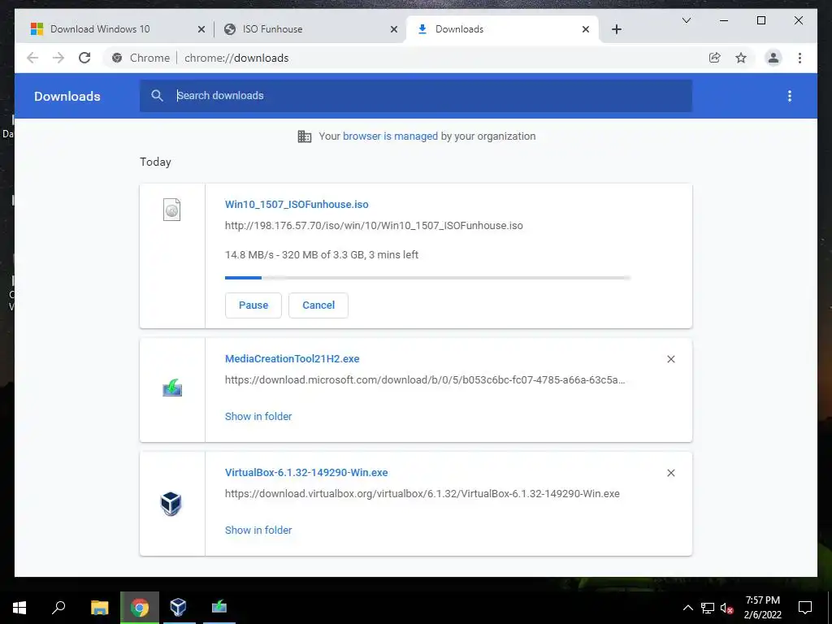Screen dimensions: 832x624
Task: Open Chrome's three-dot main menu
Action: (799, 58)
